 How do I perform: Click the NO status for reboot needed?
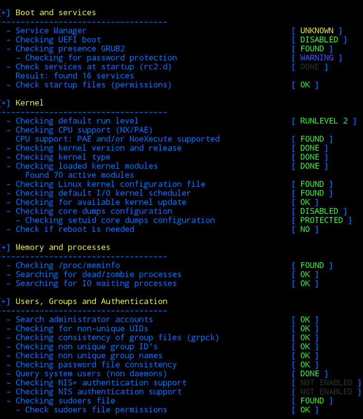305,229
